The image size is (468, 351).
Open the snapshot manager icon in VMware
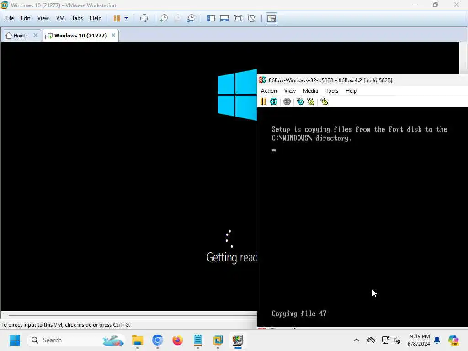click(x=191, y=18)
